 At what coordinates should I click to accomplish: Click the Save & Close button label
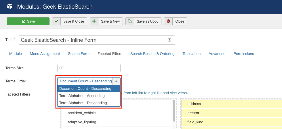[74, 21]
